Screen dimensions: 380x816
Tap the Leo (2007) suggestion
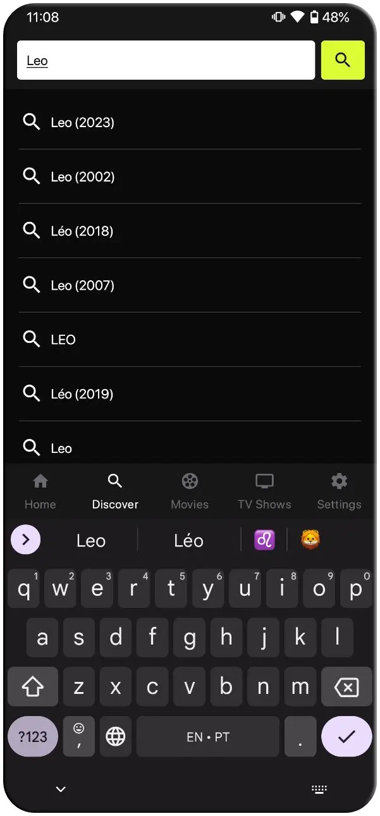point(82,285)
